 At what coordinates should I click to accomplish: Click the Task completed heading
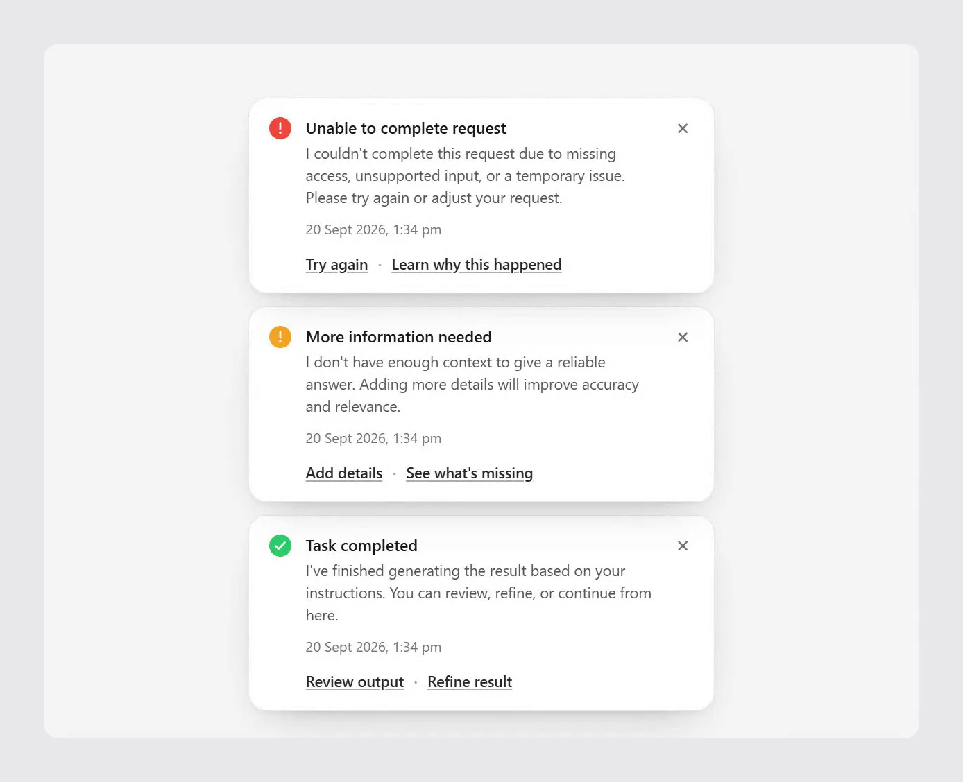pyautogui.click(x=361, y=546)
